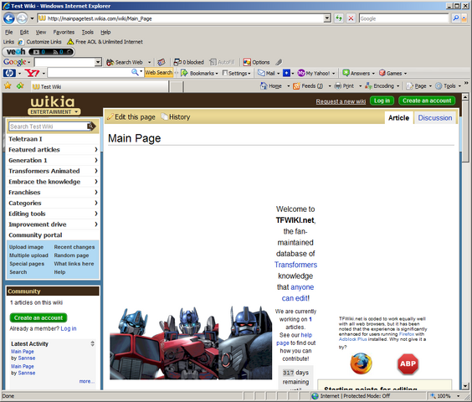Viewport: 472px width, 402px height.
Task: Click the Refresh page icon
Action: 339,18
